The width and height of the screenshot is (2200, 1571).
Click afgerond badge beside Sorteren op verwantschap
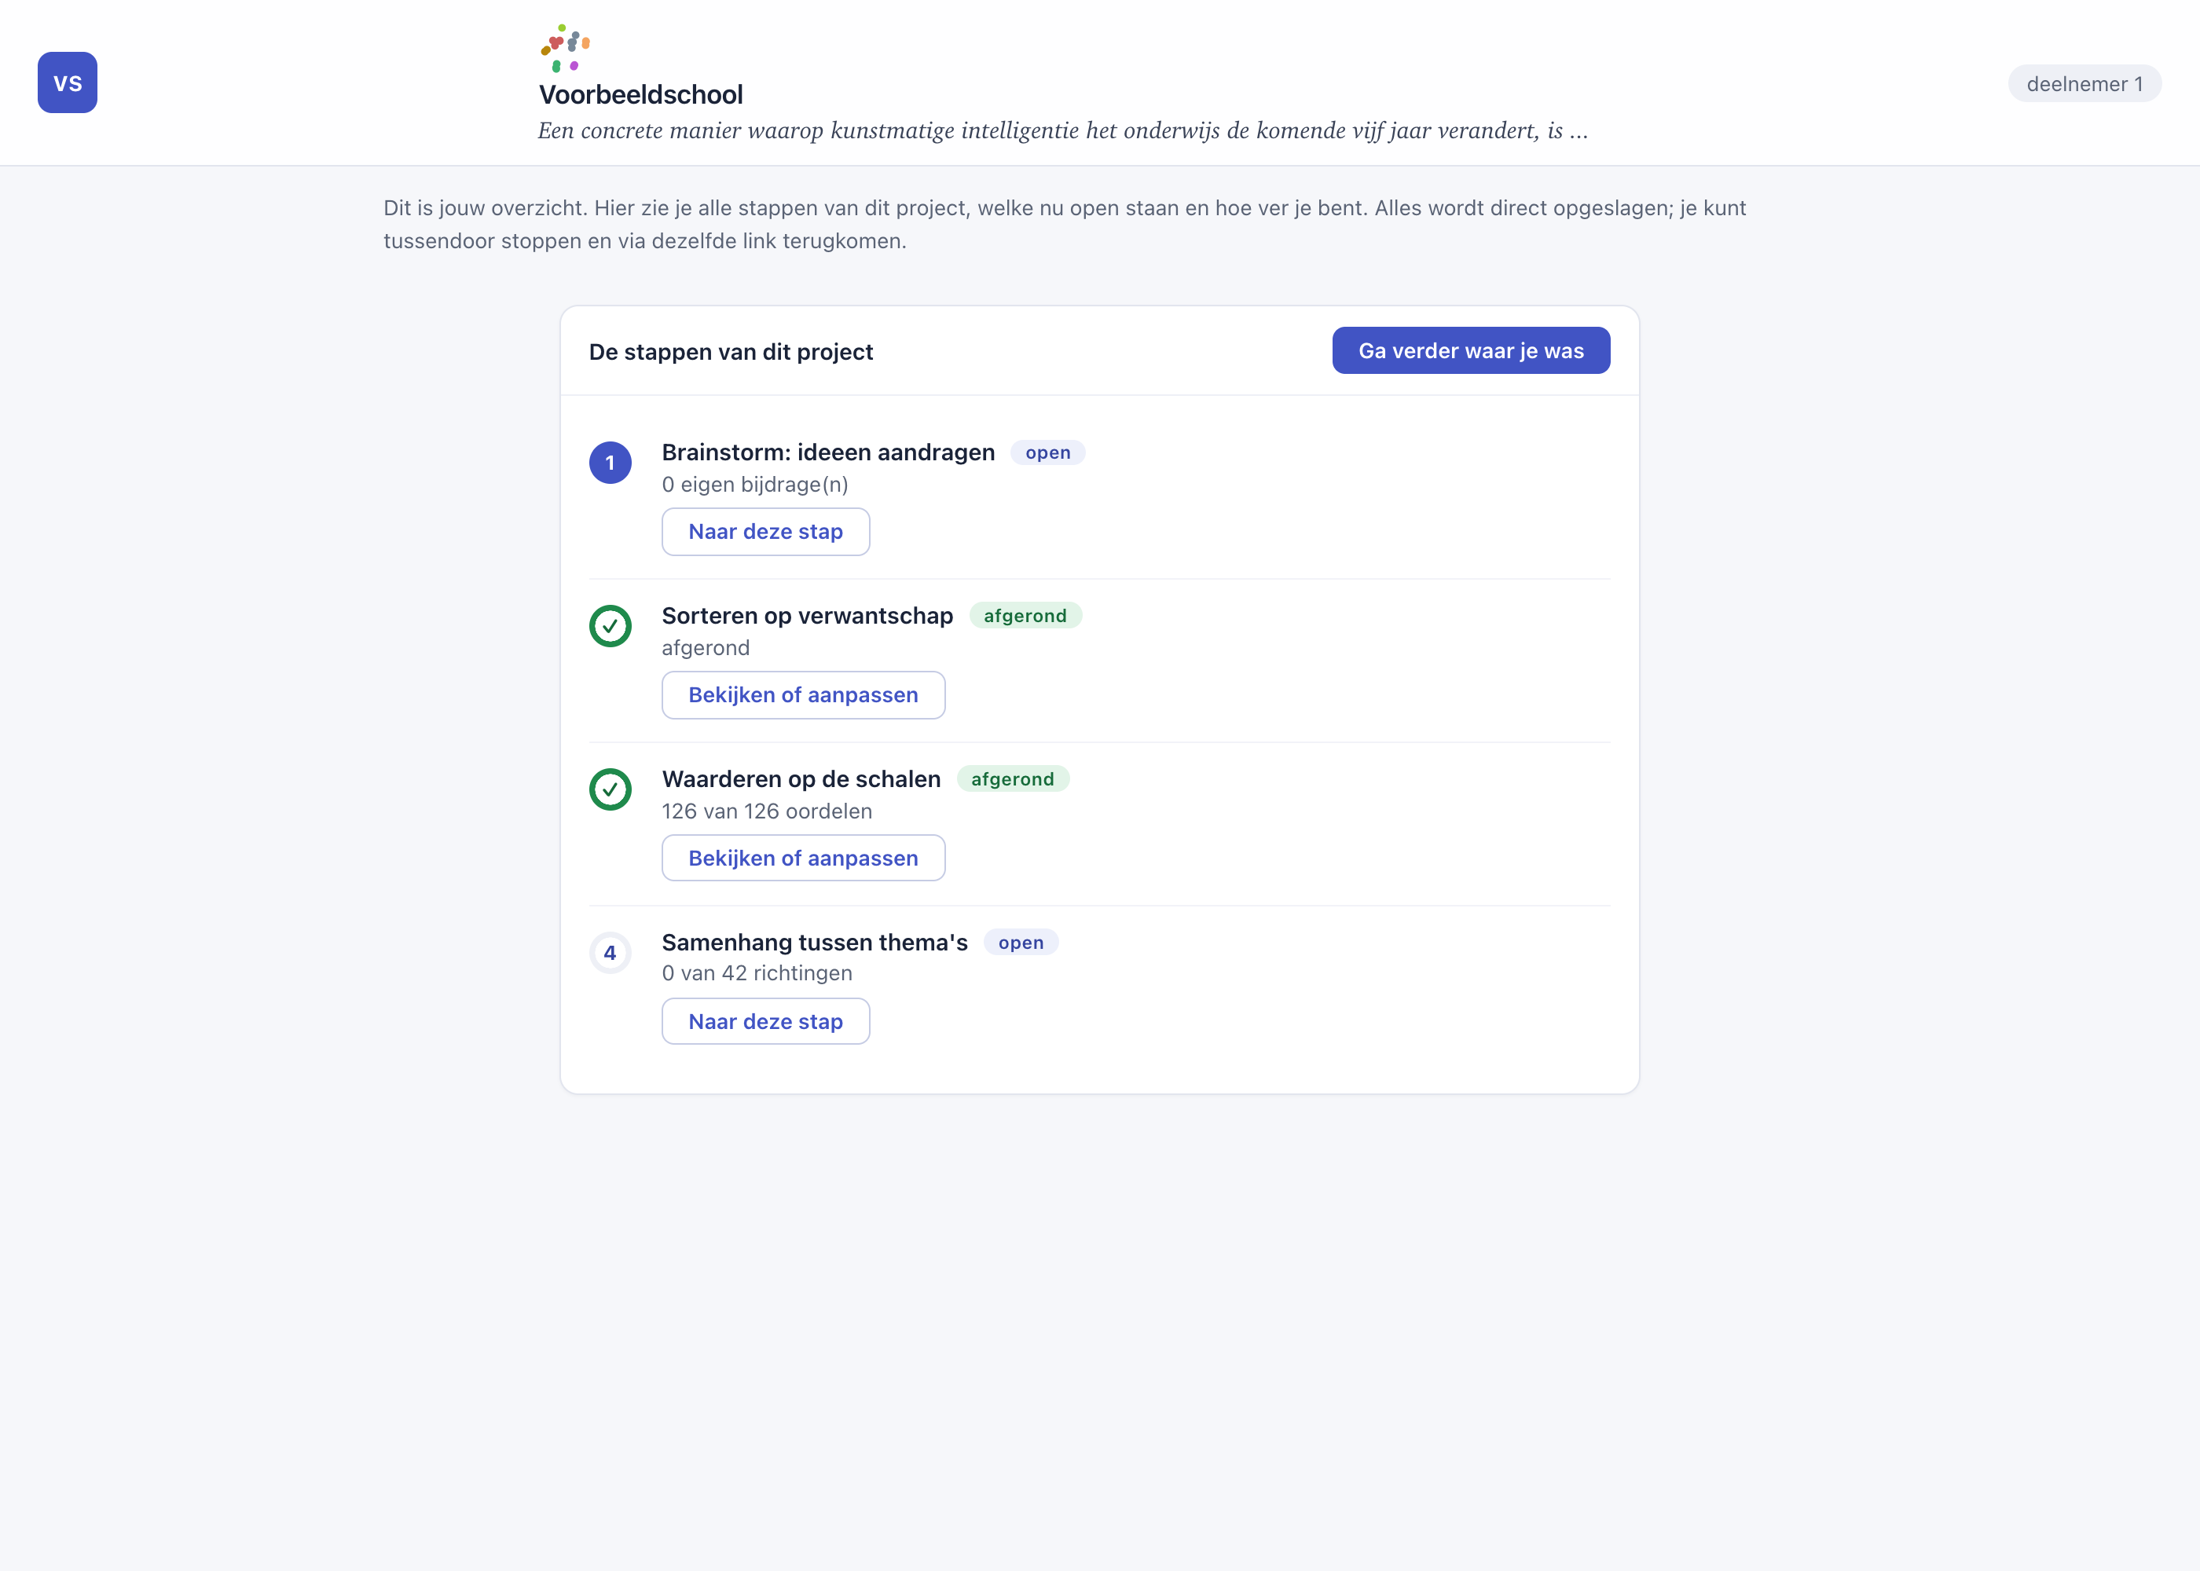tap(1025, 616)
